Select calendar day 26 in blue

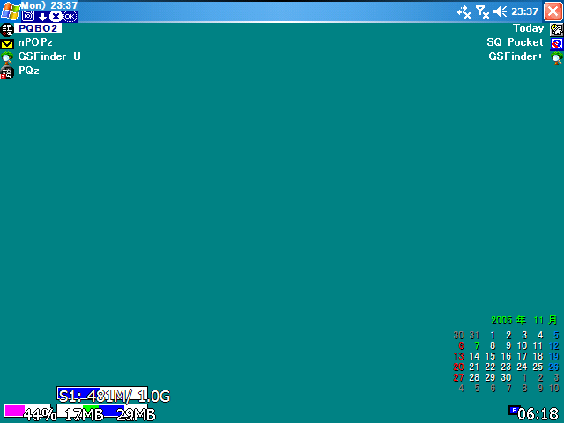(553, 367)
